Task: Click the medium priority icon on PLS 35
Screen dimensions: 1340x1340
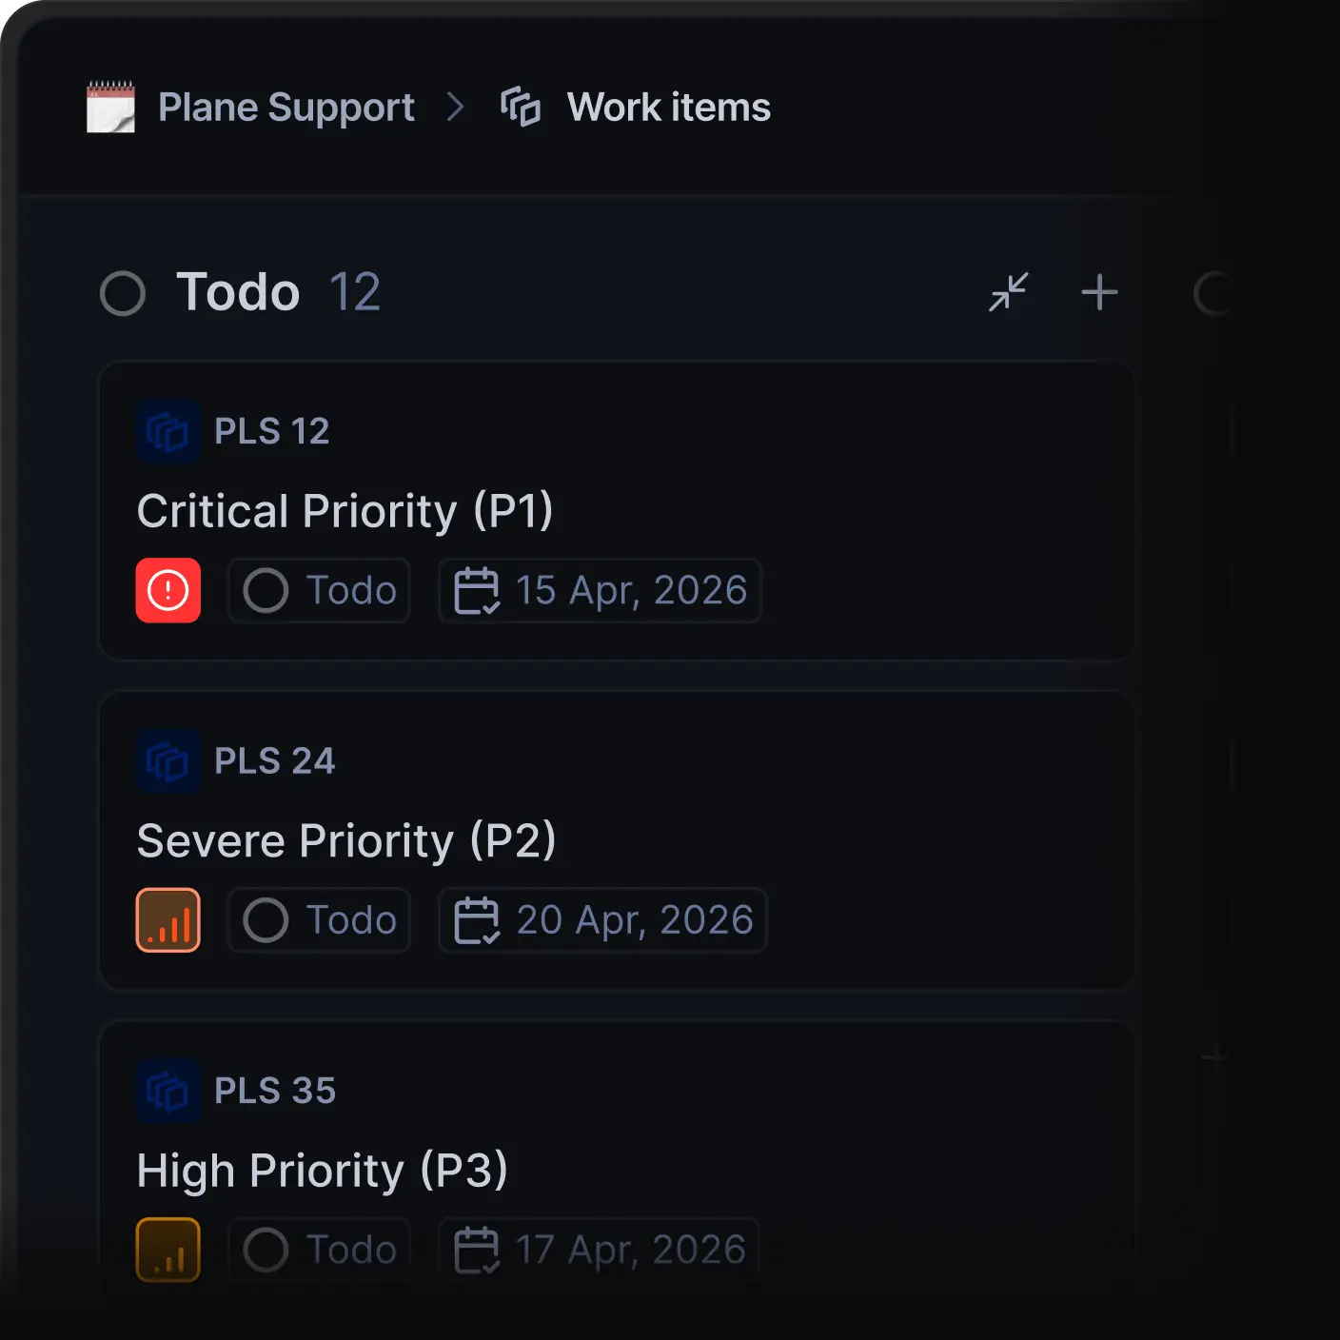Action: [167, 1250]
